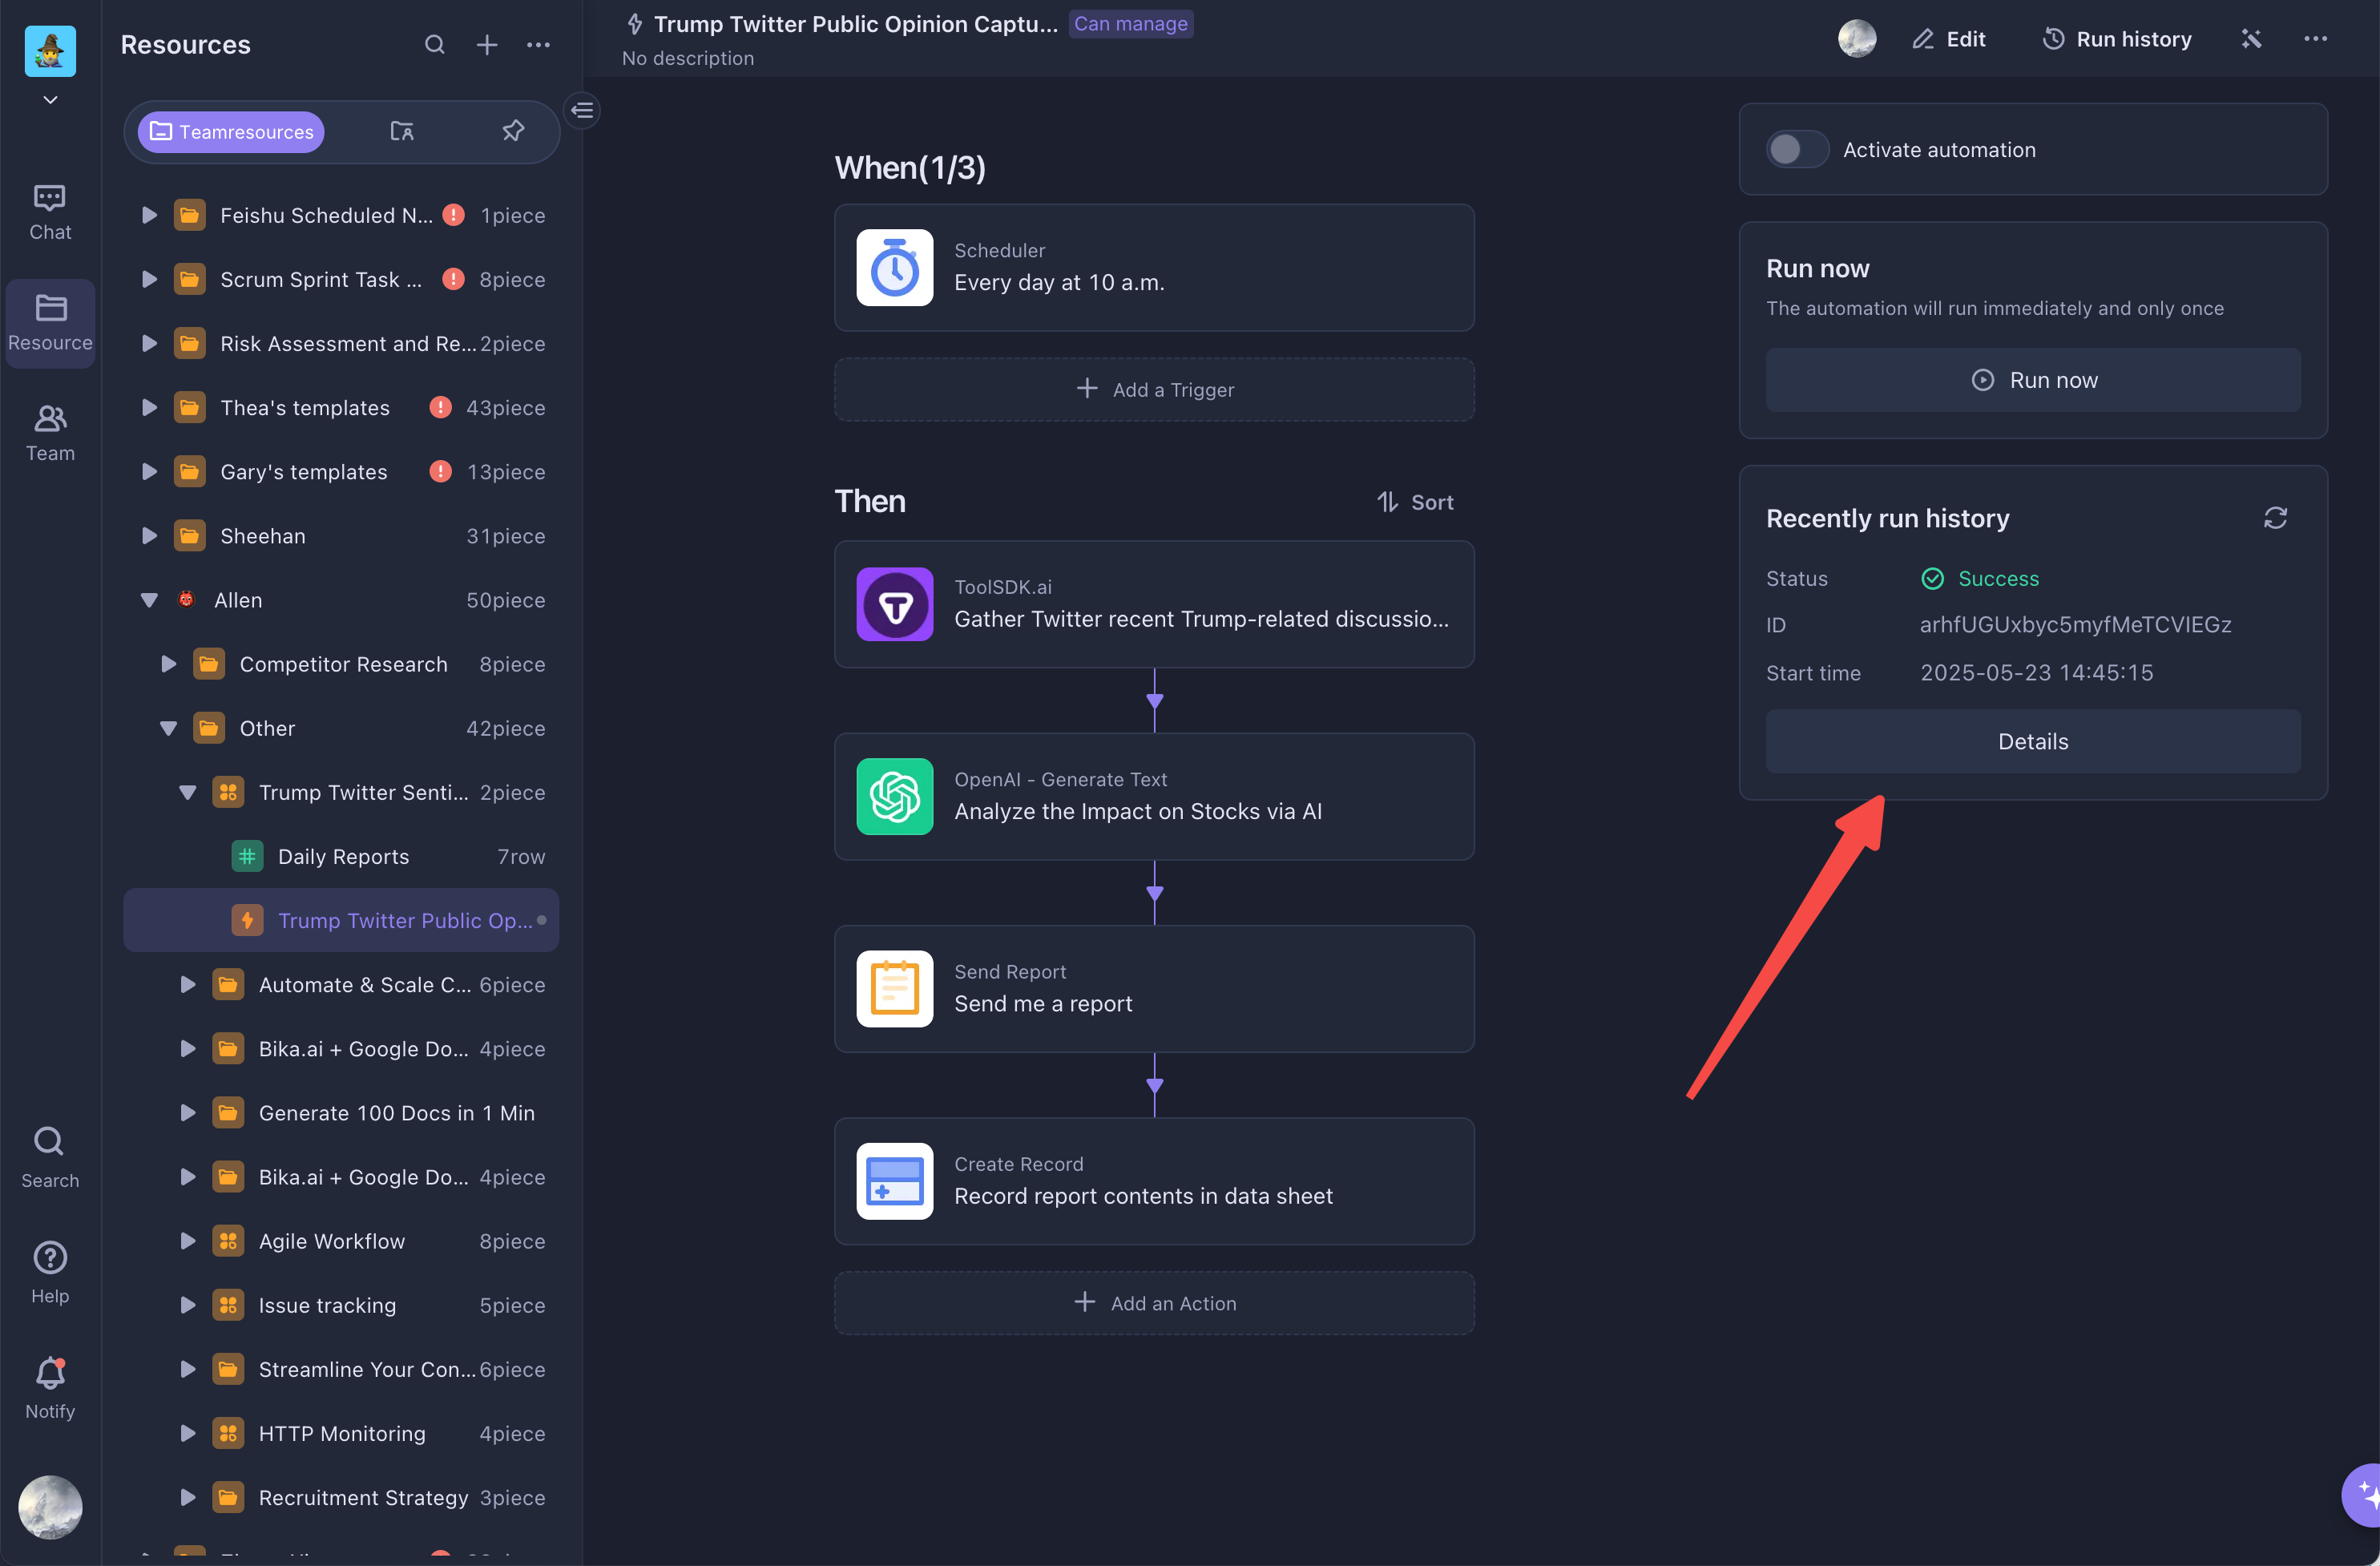Click the Edit button in header
Image resolution: width=2380 pixels, height=1566 pixels.
pyautogui.click(x=1949, y=39)
